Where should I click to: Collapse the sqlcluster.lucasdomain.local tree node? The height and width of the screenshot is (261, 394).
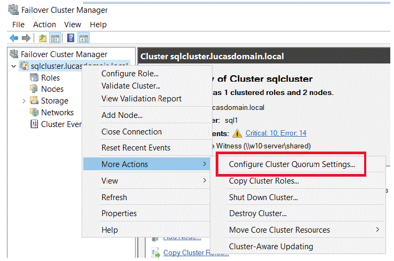pos(13,66)
